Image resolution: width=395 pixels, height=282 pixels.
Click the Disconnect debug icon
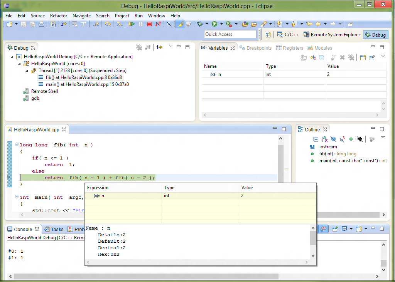click(x=158, y=24)
